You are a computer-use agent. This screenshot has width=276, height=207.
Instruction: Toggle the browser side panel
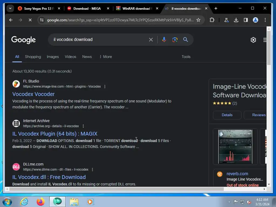[x=246, y=20]
